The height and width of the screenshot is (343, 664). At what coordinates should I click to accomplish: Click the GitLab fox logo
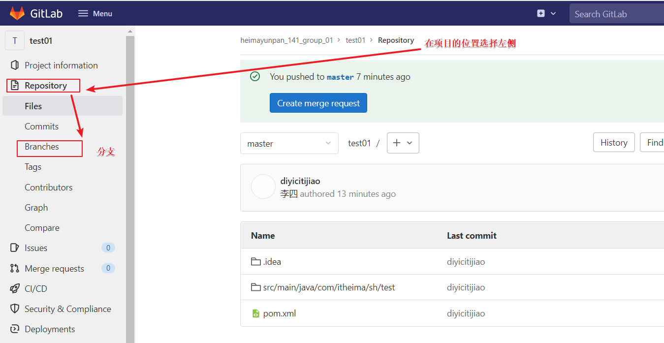17,13
